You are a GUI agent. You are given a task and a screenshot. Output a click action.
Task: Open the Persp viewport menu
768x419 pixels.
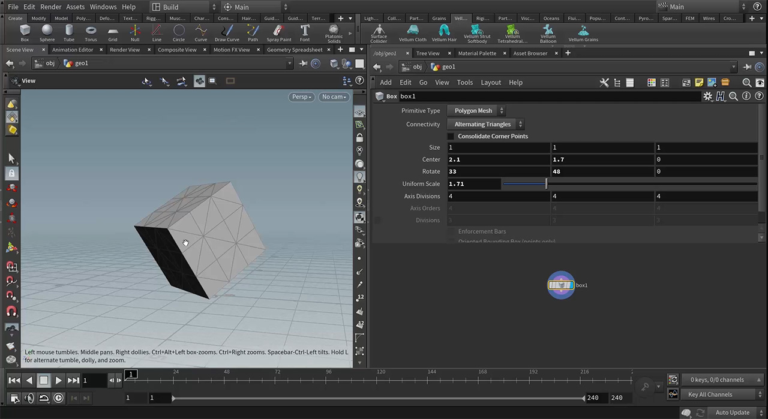tap(302, 97)
